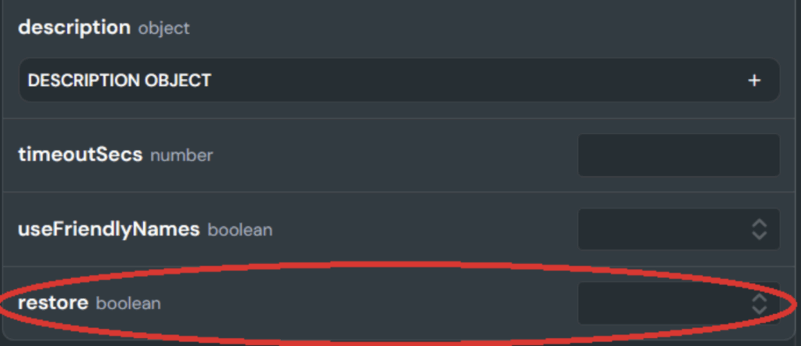Click the boolean type text beside useFriendlyNames
Viewport: 801px width, 346px height.
click(x=240, y=230)
